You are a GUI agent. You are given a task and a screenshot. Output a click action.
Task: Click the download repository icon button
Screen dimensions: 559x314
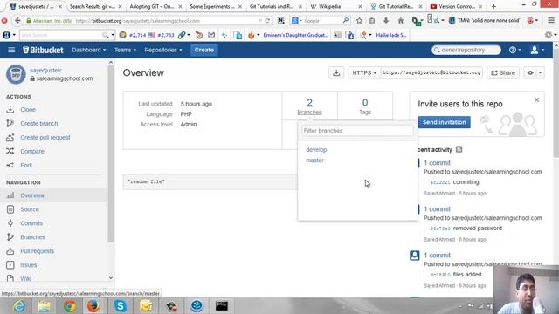(336, 72)
